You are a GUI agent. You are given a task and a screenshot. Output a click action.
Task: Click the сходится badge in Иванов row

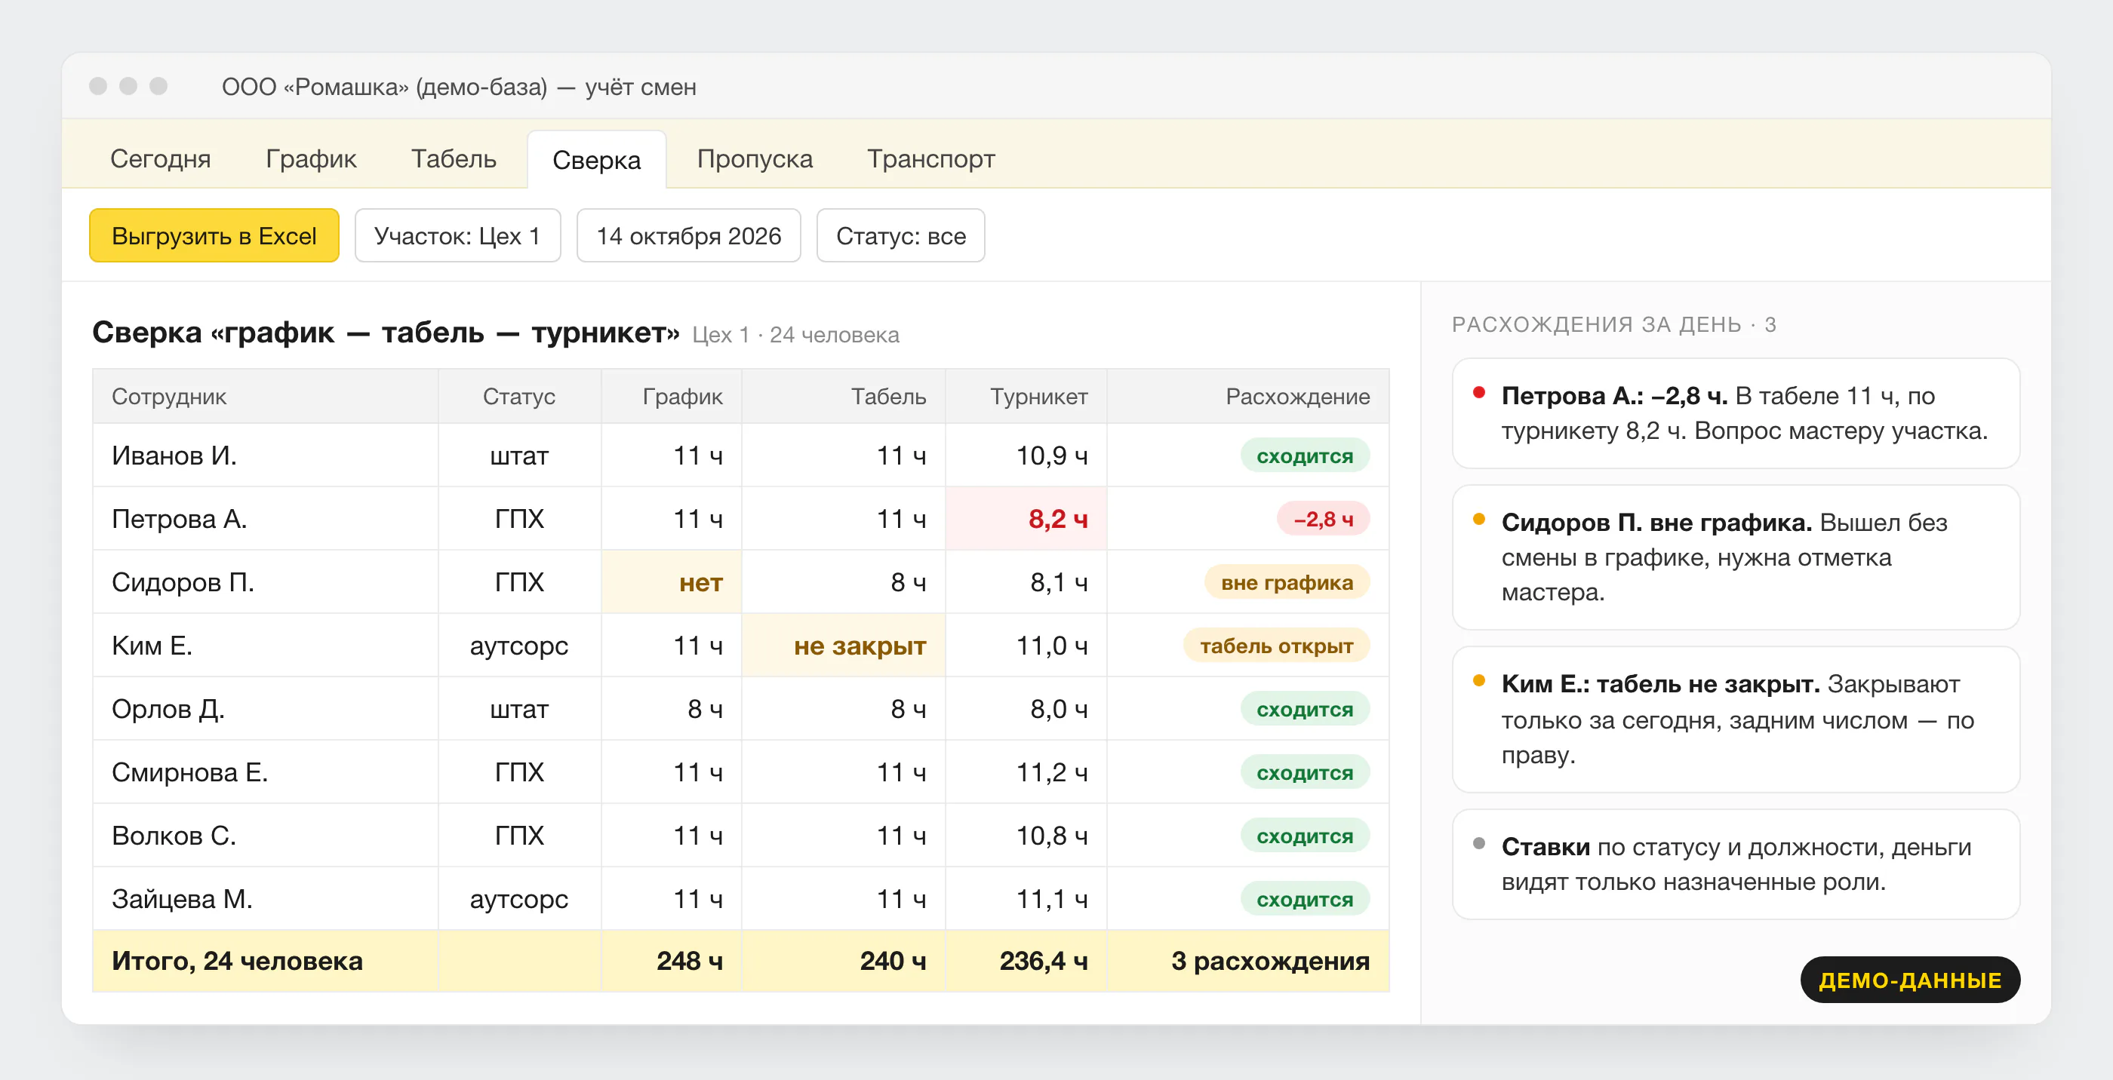pos(1305,455)
